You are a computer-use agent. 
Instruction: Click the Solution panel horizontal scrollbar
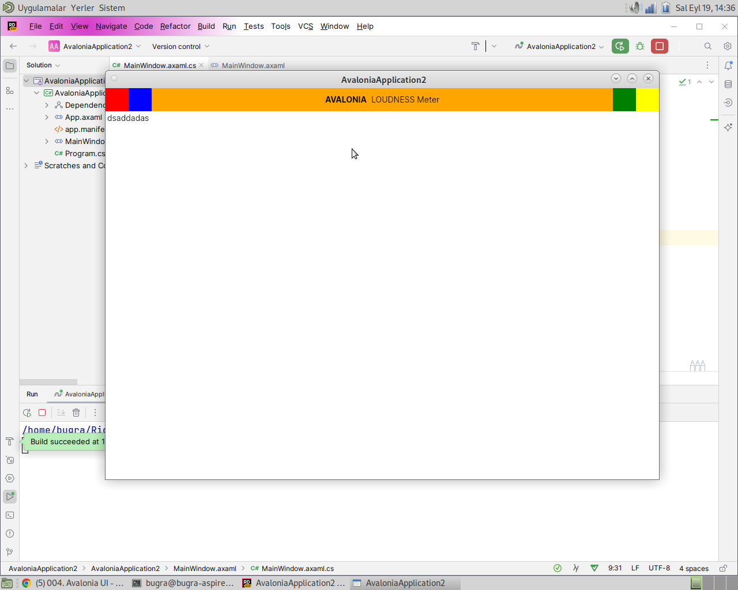click(x=48, y=382)
